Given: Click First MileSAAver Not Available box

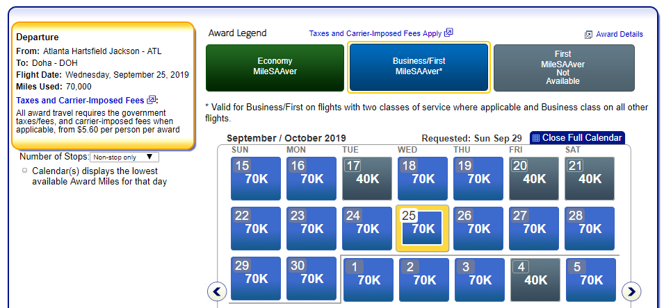Looking at the screenshot, I should [563, 67].
